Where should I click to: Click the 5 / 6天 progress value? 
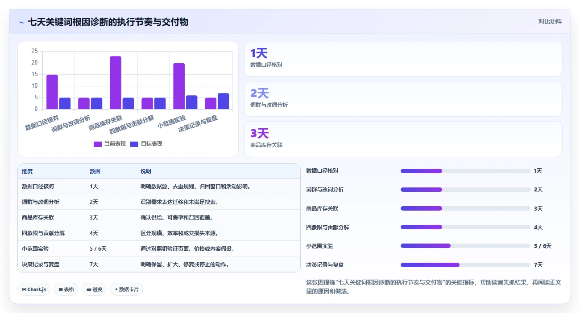[x=543, y=246]
